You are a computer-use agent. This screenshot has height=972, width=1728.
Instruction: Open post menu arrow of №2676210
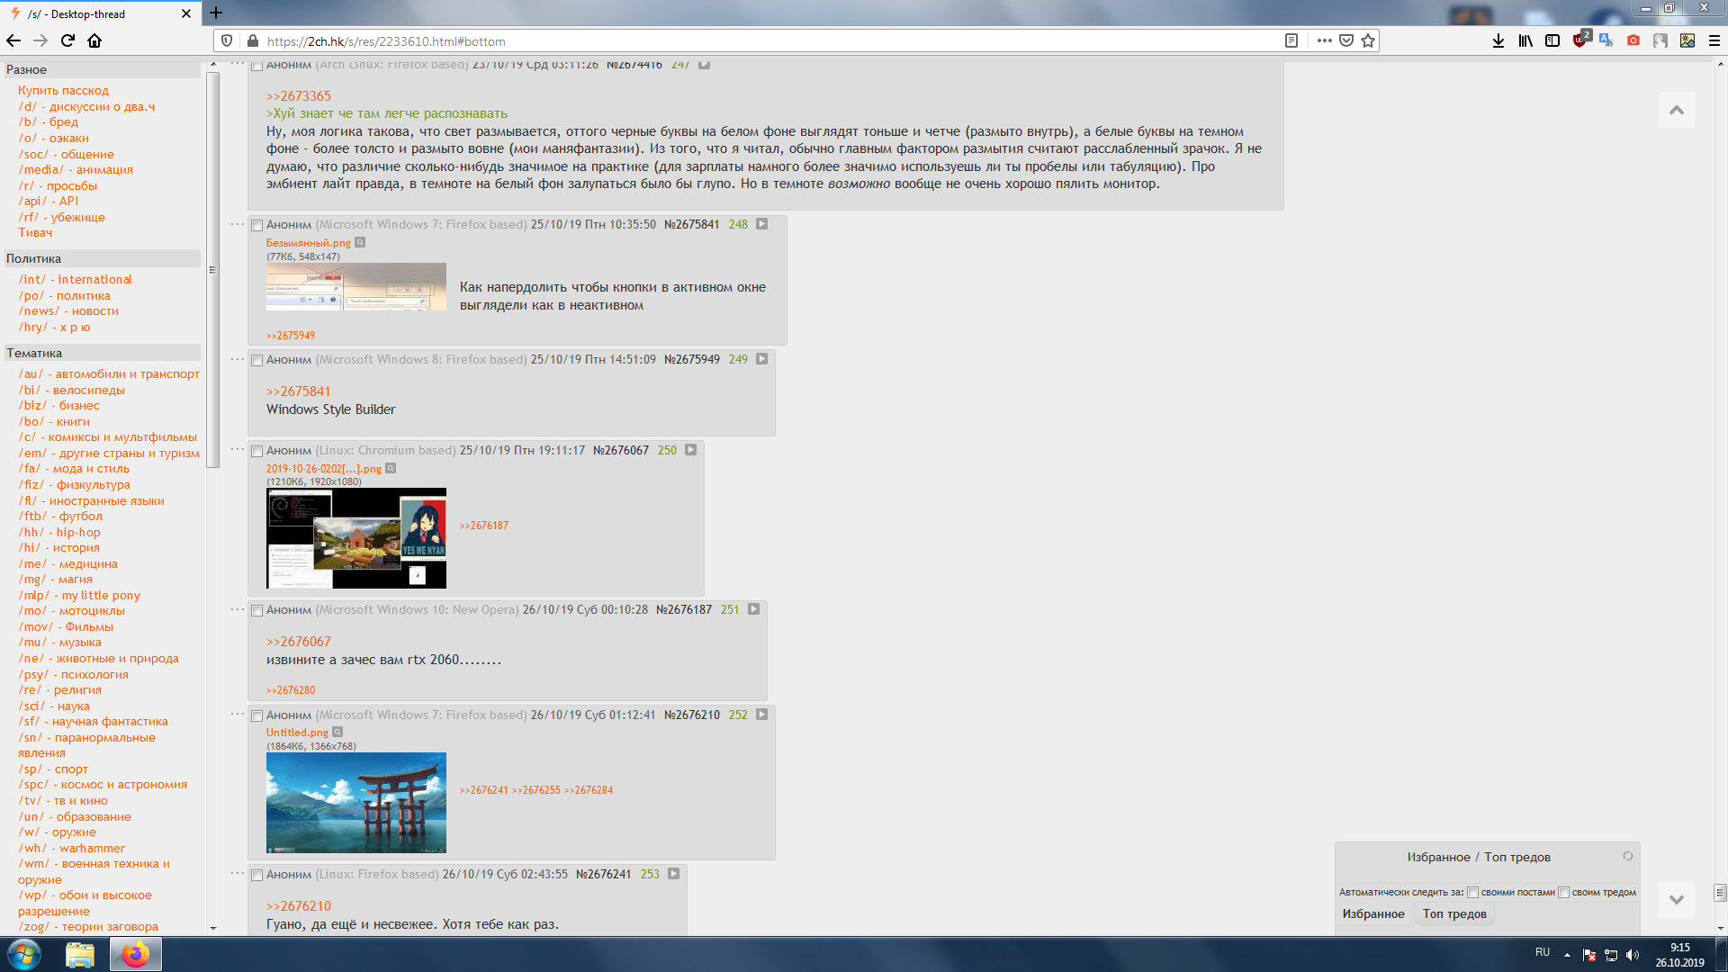[761, 715]
